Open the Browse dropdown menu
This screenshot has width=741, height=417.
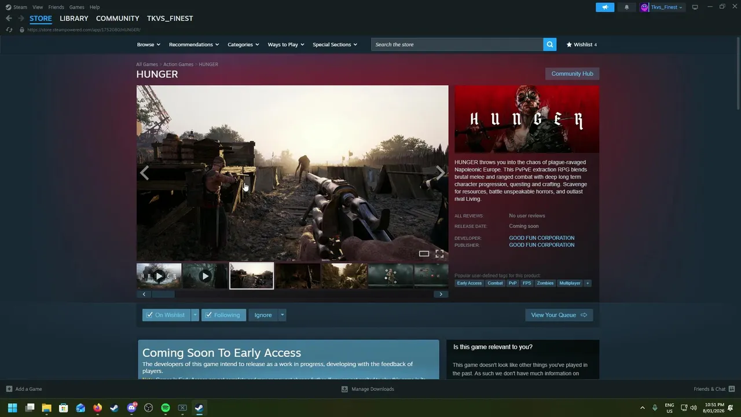pyautogui.click(x=149, y=45)
